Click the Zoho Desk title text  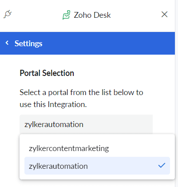(x=92, y=15)
